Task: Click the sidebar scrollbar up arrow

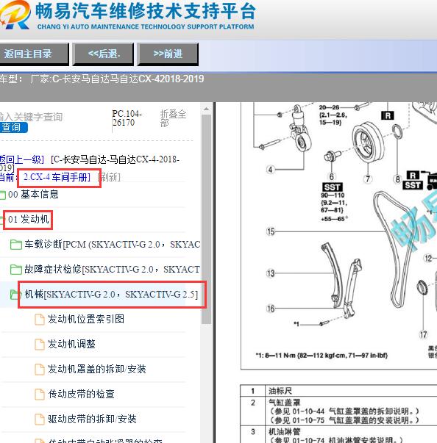Action: point(206,109)
